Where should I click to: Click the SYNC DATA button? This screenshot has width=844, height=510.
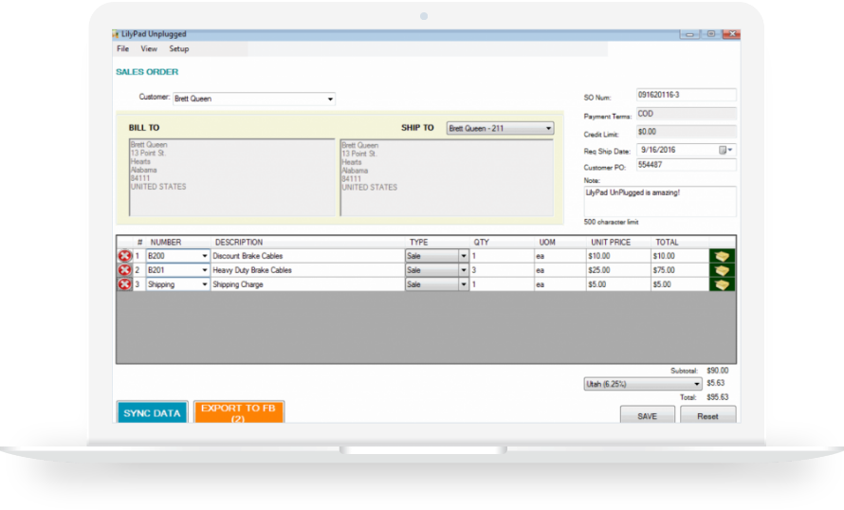(x=153, y=412)
